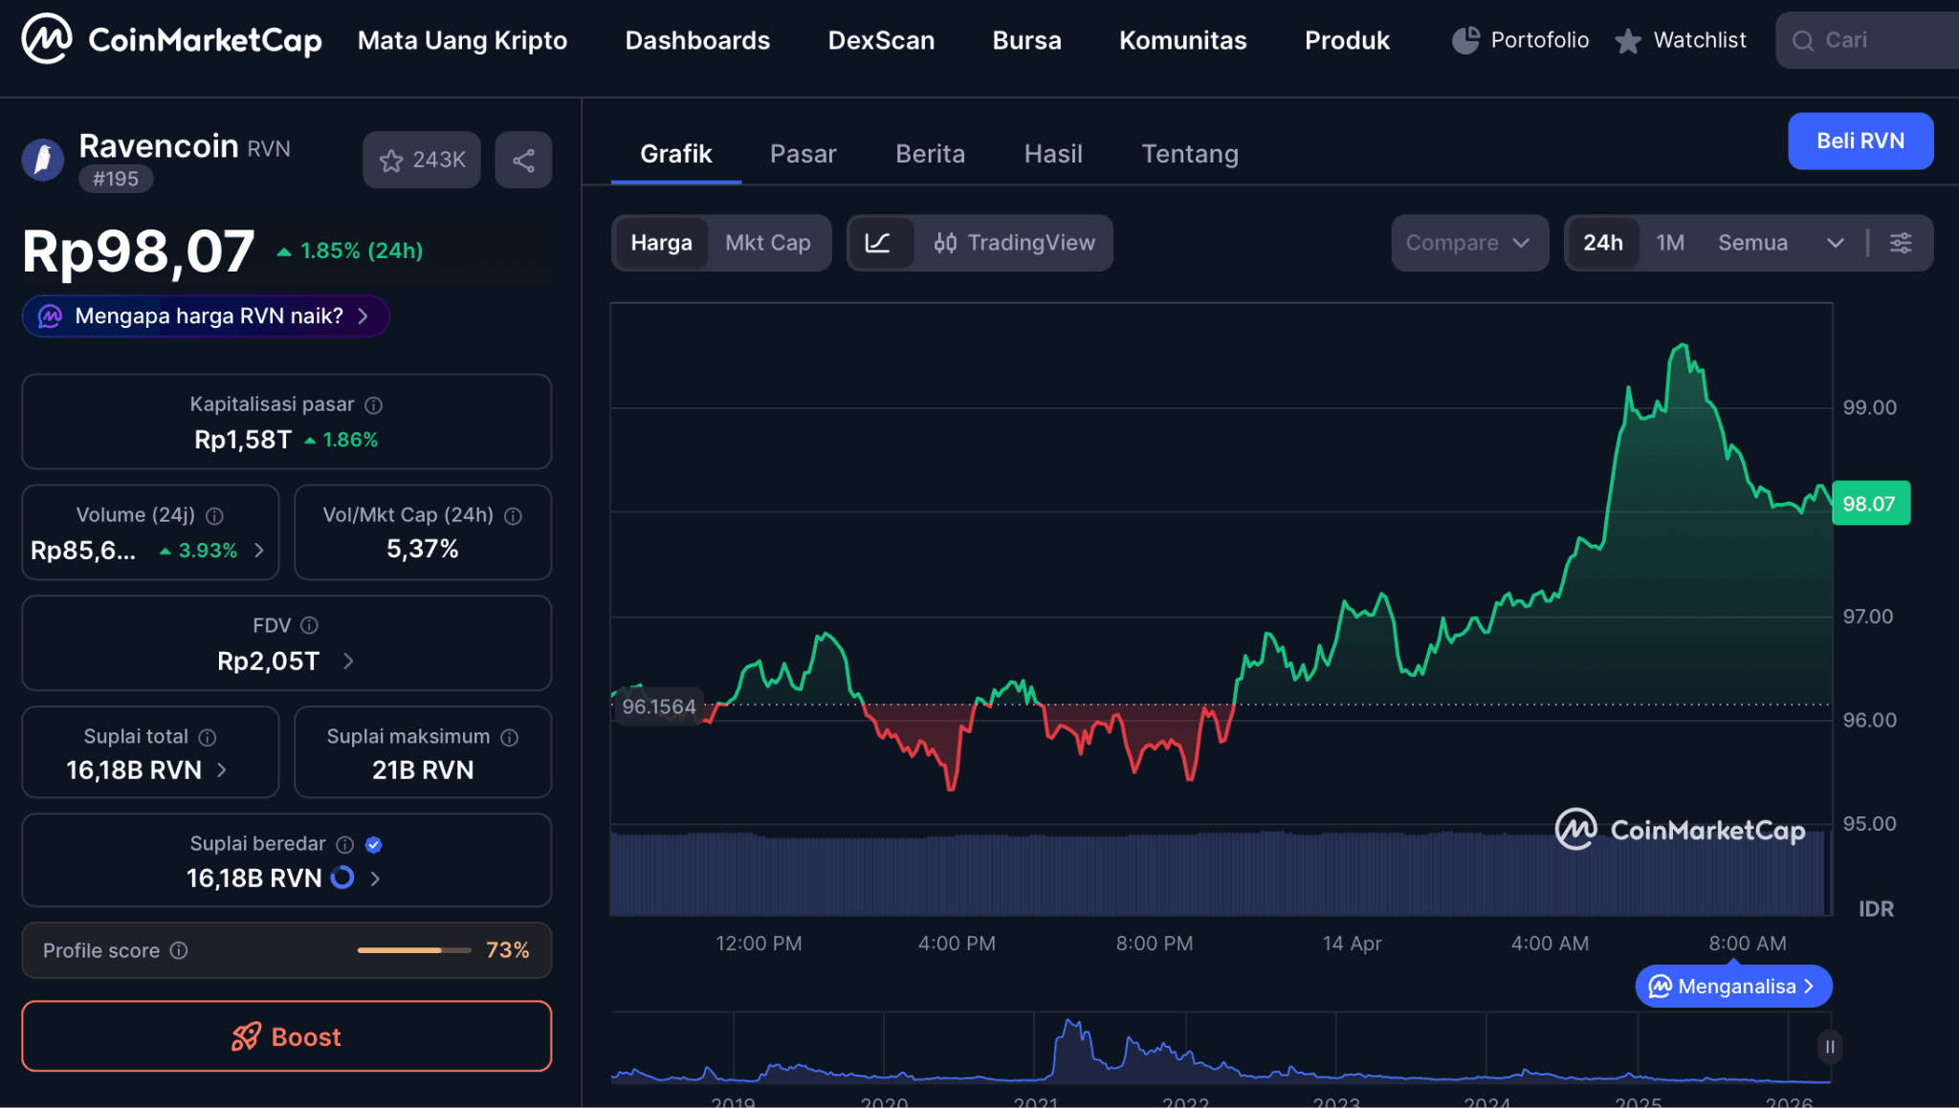Select the line chart view icon
The image size is (1959, 1108).
[881, 243]
